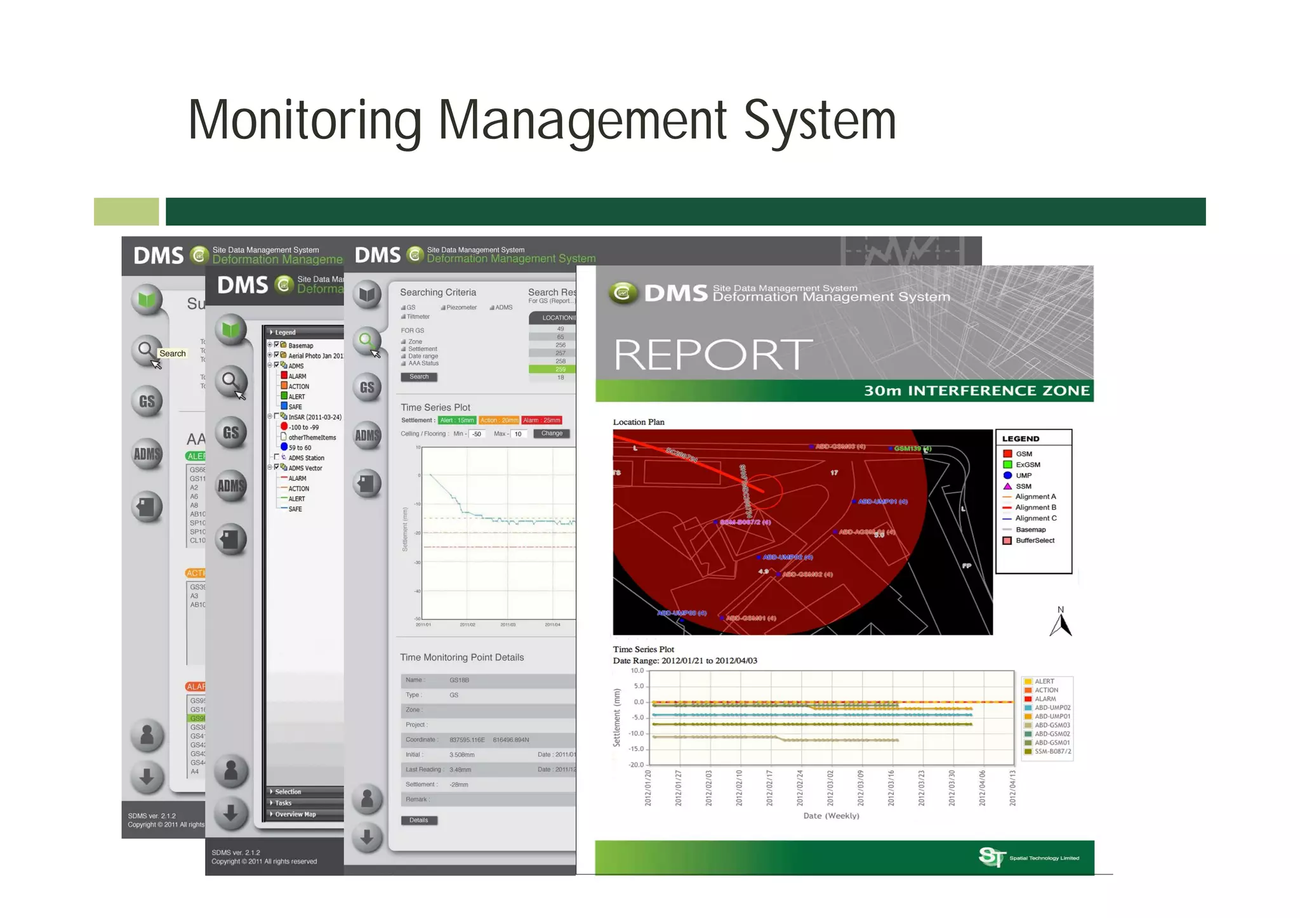
Task: Toggle the Aerial Photo Jan layer checkbox
Action: [x=276, y=355]
